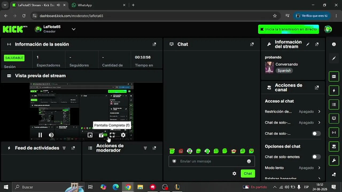The height and width of the screenshot is (192, 342).
Task: Open stream preview player settings gear
Action: coord(123,135)
